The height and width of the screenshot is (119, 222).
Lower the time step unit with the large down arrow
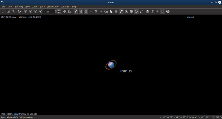[x=59, y=12]
